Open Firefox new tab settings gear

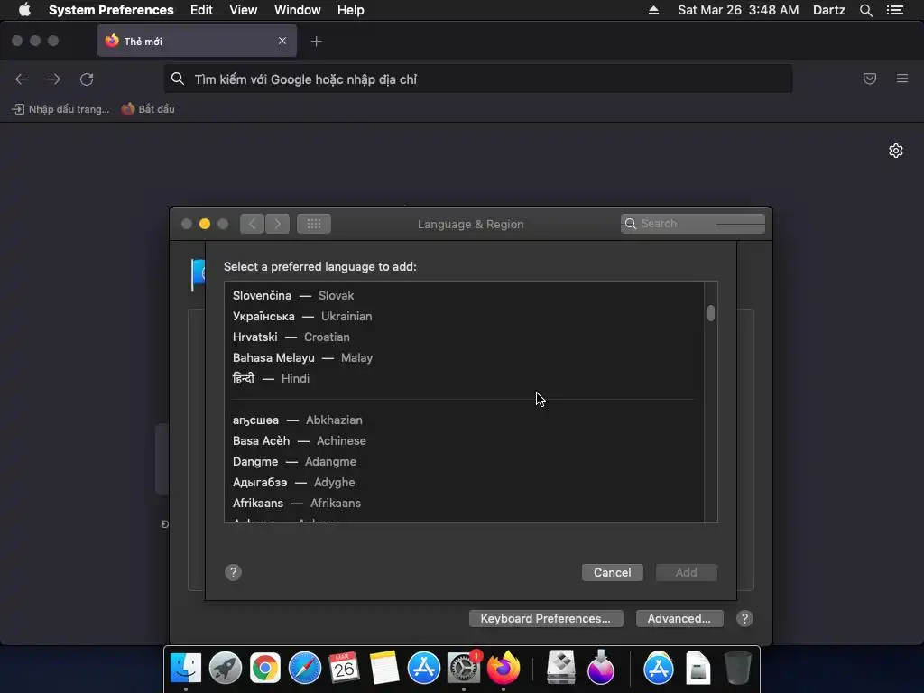[x=896, y=151]
